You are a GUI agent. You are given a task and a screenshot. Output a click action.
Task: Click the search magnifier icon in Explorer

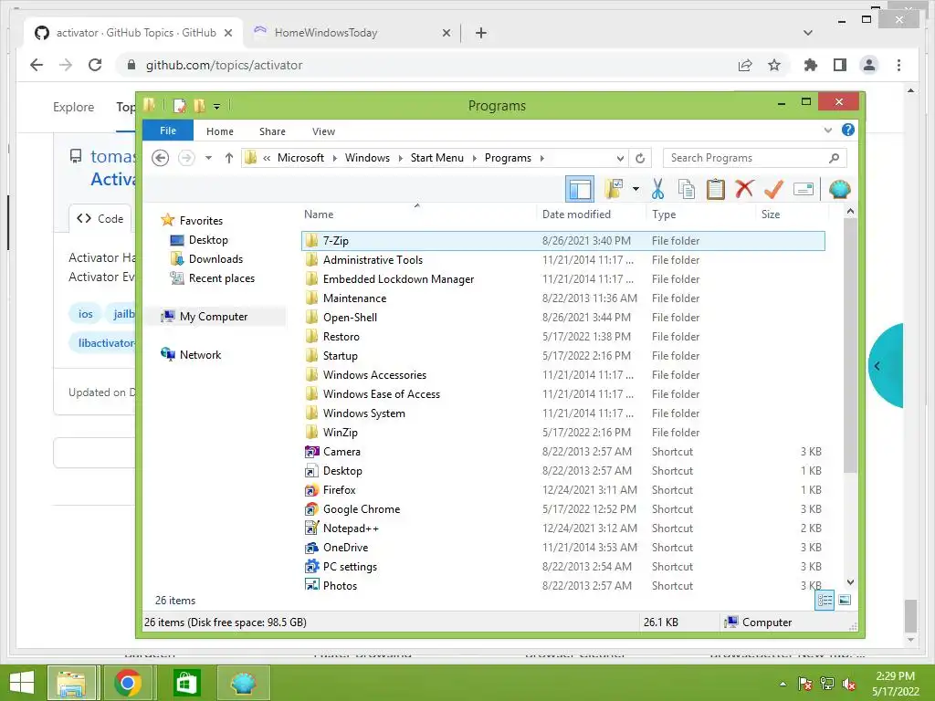point(834,158)
